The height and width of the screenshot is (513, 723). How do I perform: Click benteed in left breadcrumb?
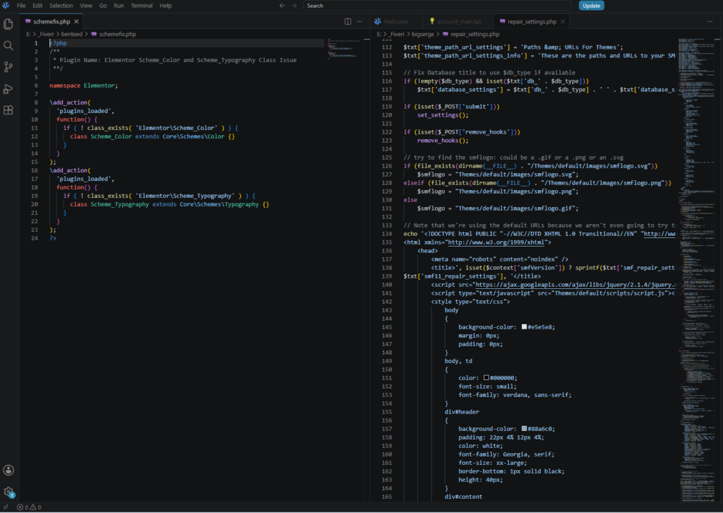point(71,34)
